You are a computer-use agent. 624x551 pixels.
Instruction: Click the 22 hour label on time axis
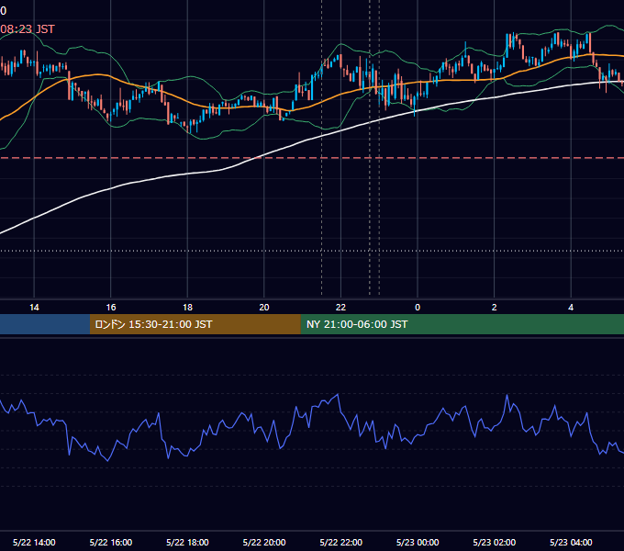(x=340, y=308)
